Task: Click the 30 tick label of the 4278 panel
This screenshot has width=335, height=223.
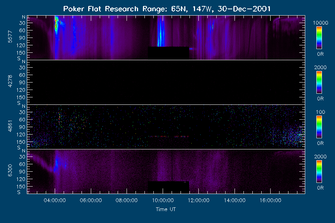Action: [22, 68]
